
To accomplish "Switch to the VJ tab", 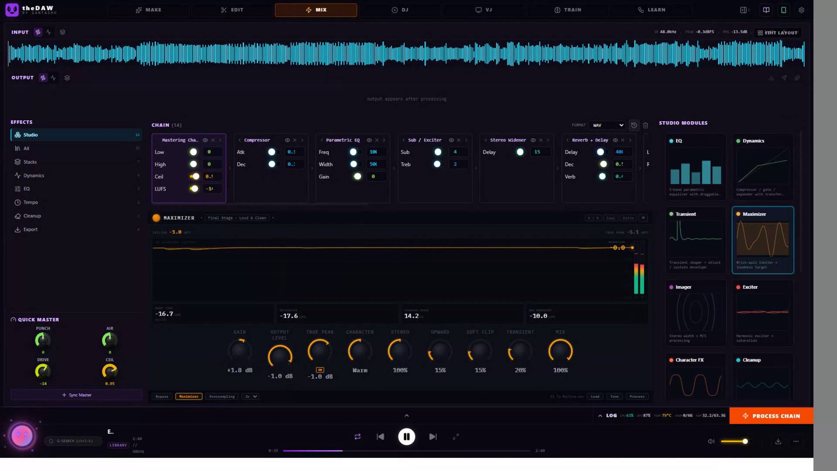I will tap(483, 10).
